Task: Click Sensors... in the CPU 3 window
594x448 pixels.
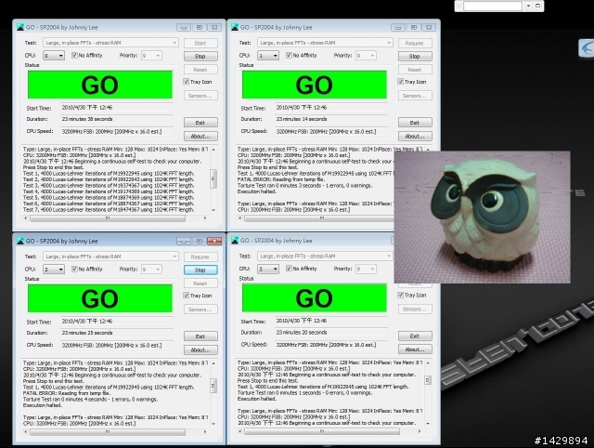Action: [415, 310]
